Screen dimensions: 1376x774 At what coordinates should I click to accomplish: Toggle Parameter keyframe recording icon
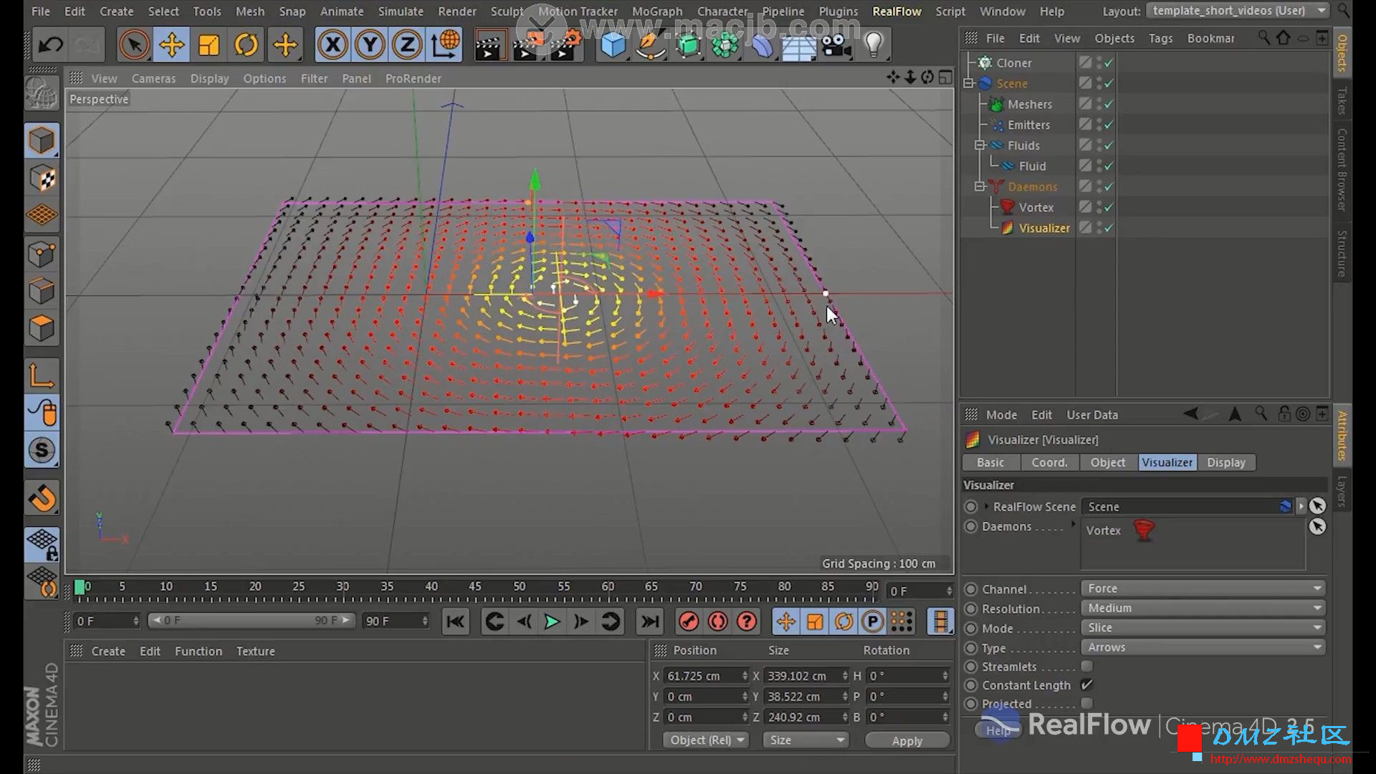[x=872, y=621]
